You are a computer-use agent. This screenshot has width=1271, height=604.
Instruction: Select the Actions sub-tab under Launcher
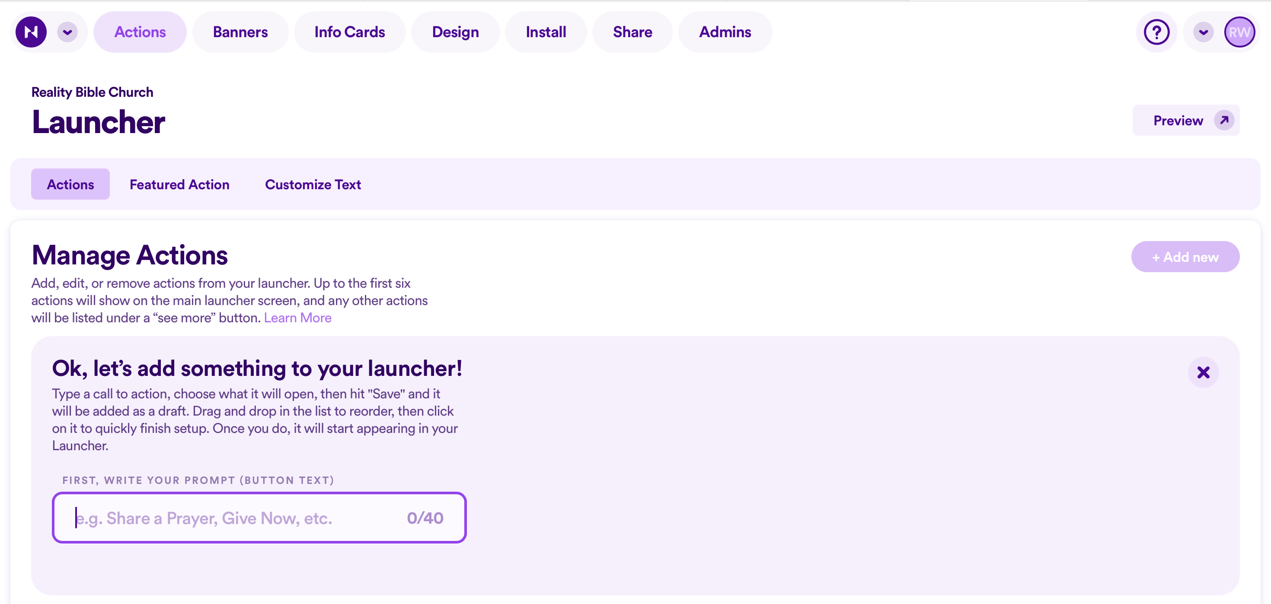(x=70, y=184)
